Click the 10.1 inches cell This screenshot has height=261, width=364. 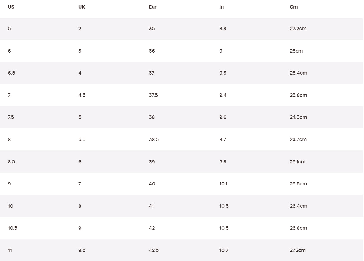(x=223, y=184)
